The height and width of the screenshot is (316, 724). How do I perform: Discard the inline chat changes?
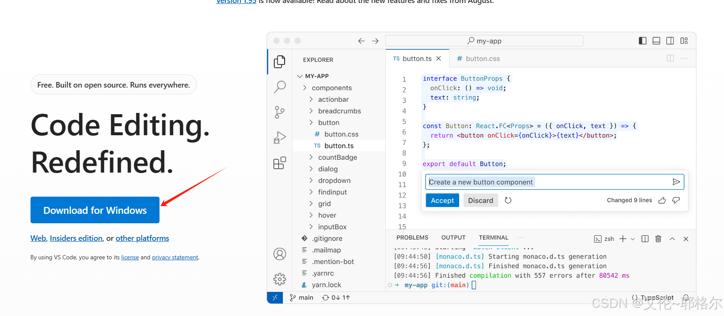pyautogui.click(x=481, y=201)
